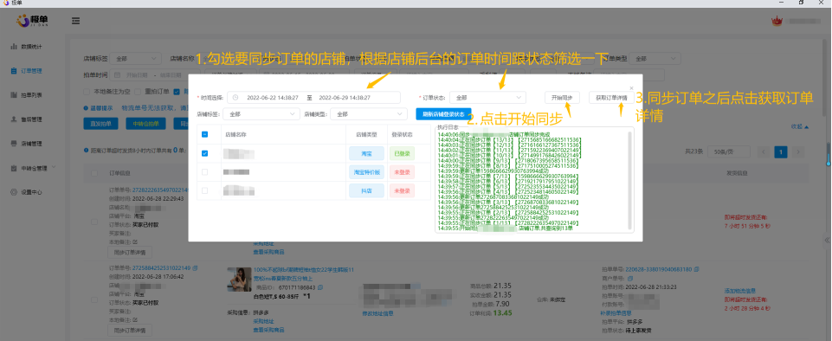This screenshot has height=341, width=832.
Task: Click the 未登录 status in the 淘宝特价版 row
Action: coord(402,172)
